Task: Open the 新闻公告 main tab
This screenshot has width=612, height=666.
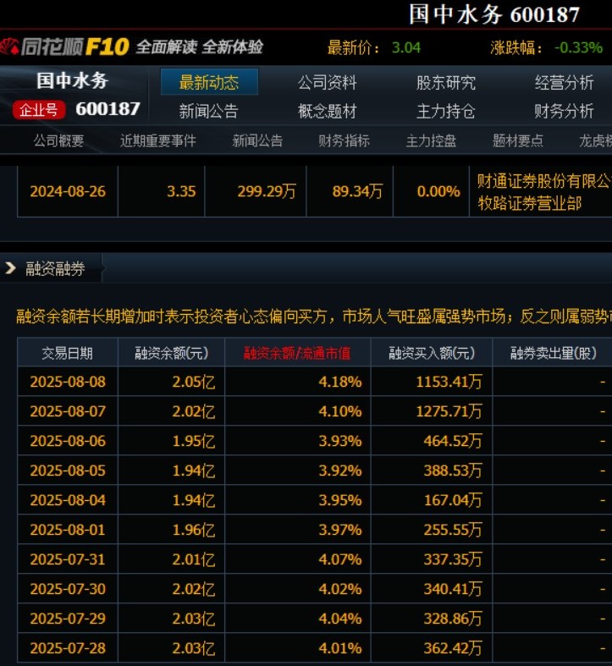Action: pyautogui.click(x=209, y=112)
